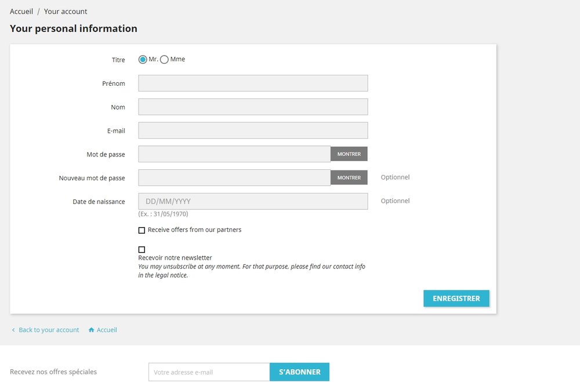Screen dimensions: 580x382
Task: Go Back to your account
Action: tap(49, 330)
